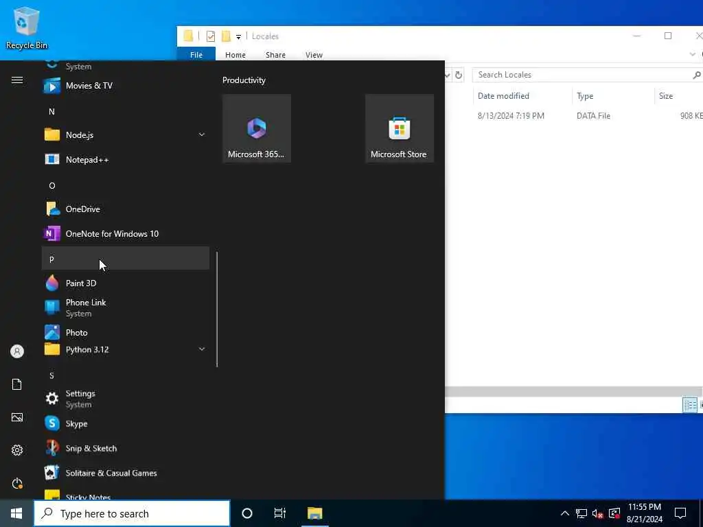Click letter header S in app list
Viewport: 703px width, 527px height.
tap(126, 375)
